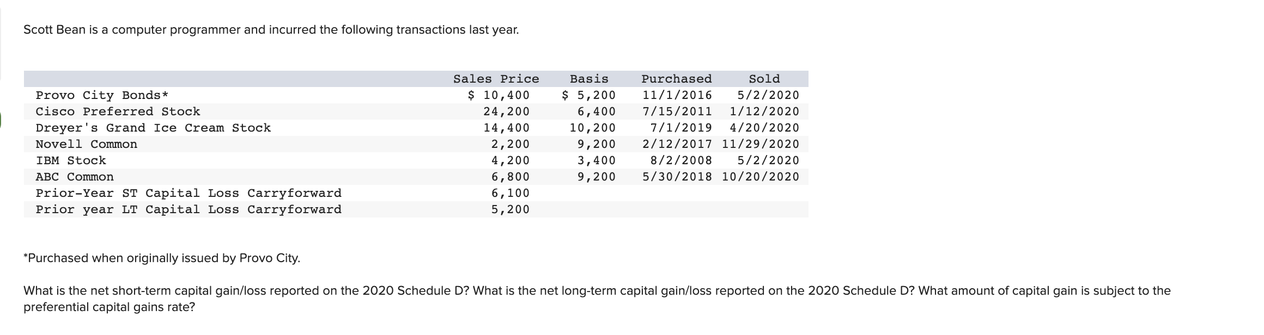
Task: Click the 11/29/2020 sold date
Action: tap(761, 144)
